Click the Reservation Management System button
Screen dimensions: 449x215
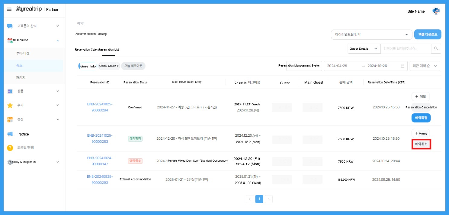(x=304, y=66)
